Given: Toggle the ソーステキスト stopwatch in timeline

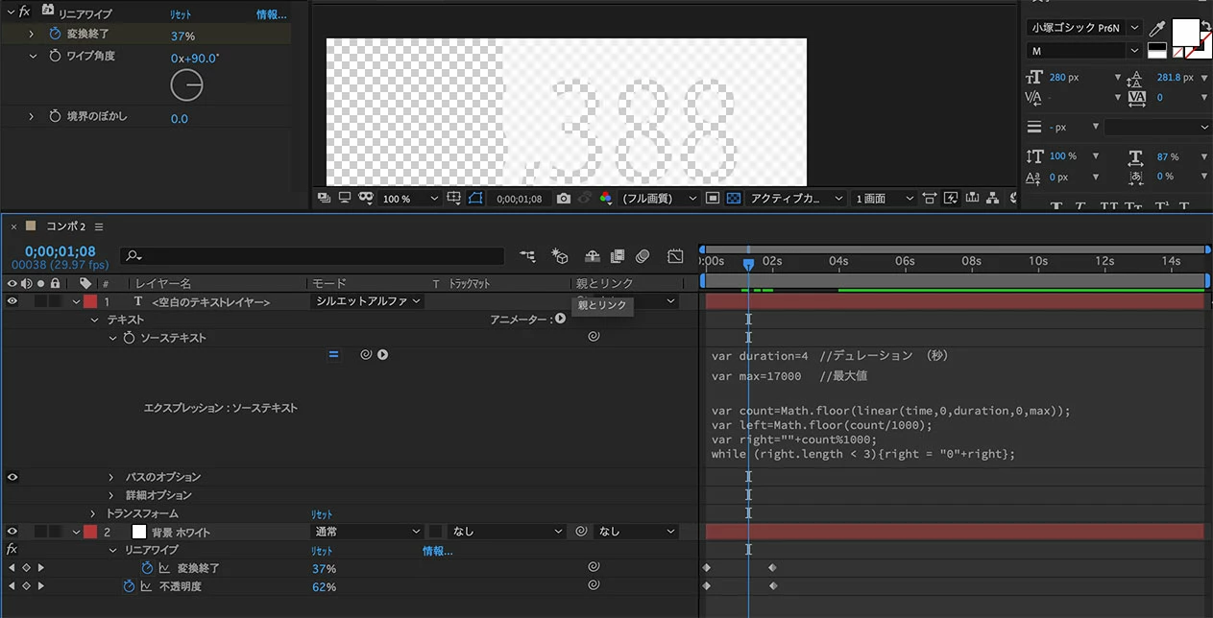Looking at the screenshot, I should point(129,338).
